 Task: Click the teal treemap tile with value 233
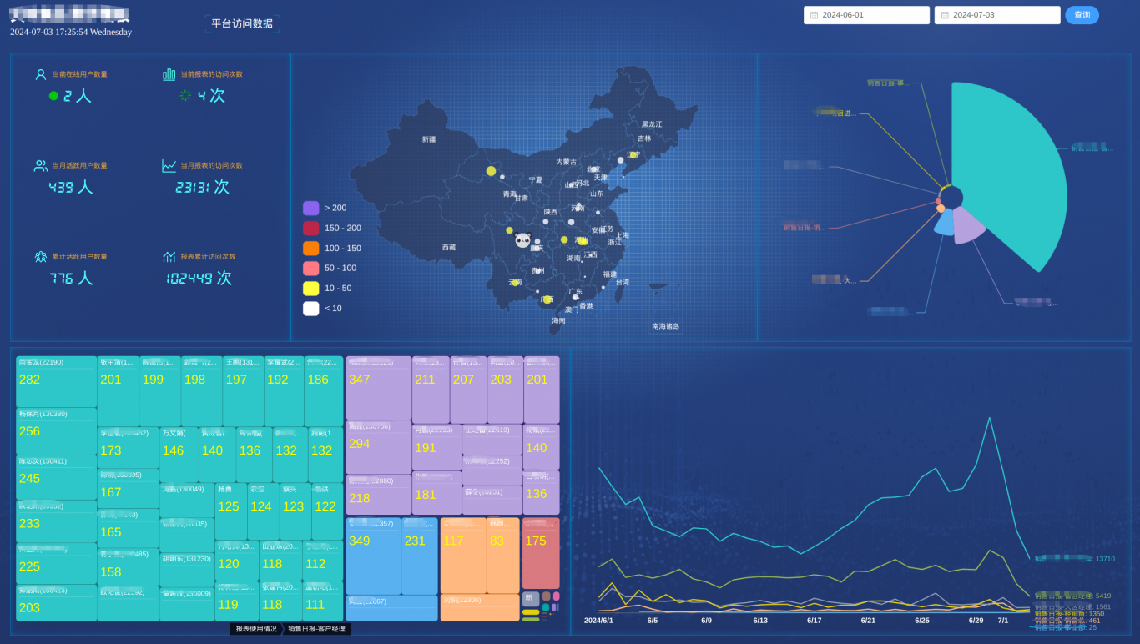pos(57,521)
